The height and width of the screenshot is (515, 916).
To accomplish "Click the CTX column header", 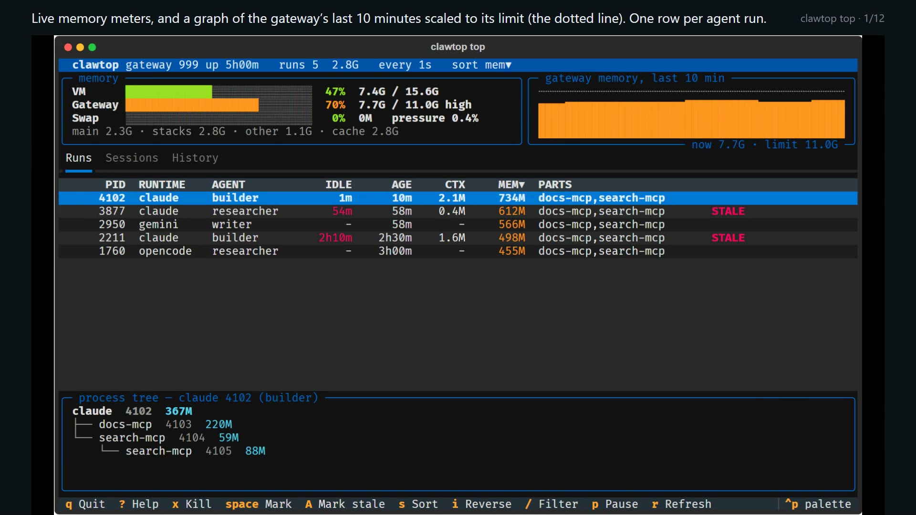I will coord(455,185).
